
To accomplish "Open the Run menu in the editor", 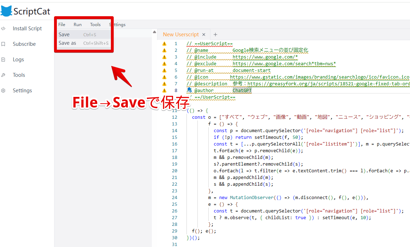I will click(x=78, y=25).
